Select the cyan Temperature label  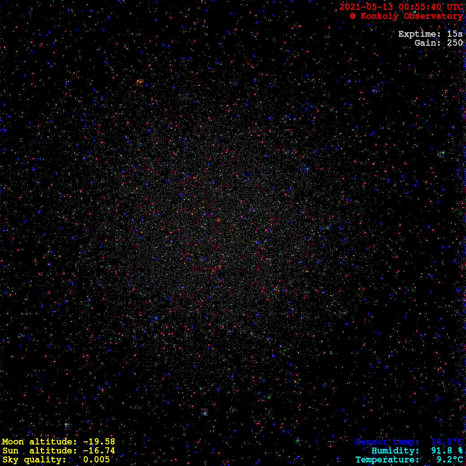click(388, 460)
